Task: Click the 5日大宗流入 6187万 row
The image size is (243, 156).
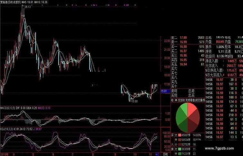Action: (224, 75)
